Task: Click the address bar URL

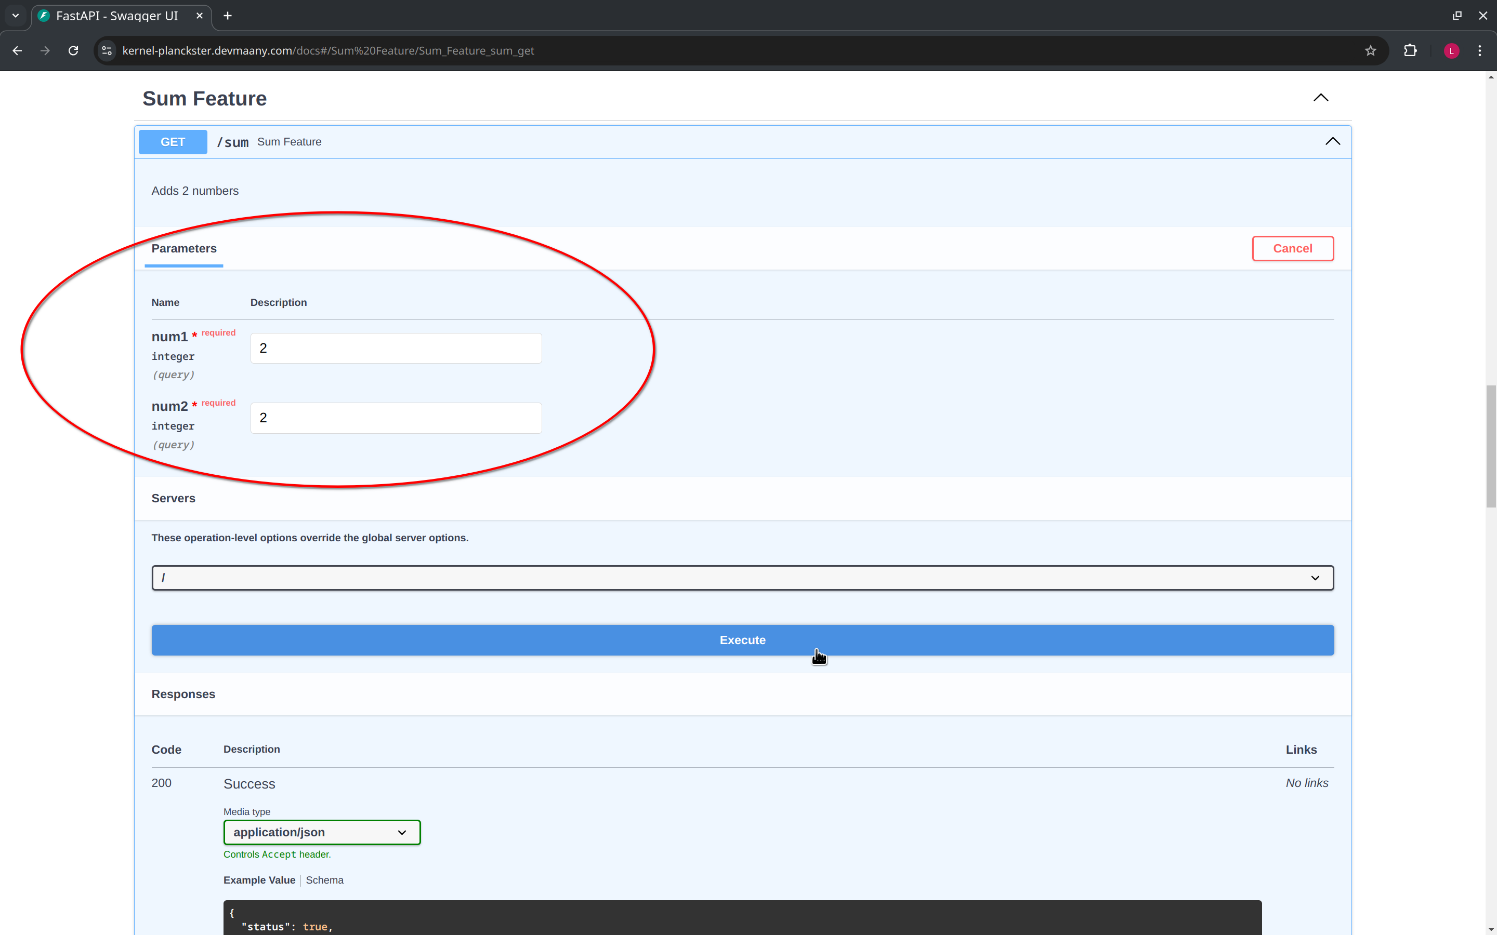Action: pyautogui.click(x=328, y=51)
